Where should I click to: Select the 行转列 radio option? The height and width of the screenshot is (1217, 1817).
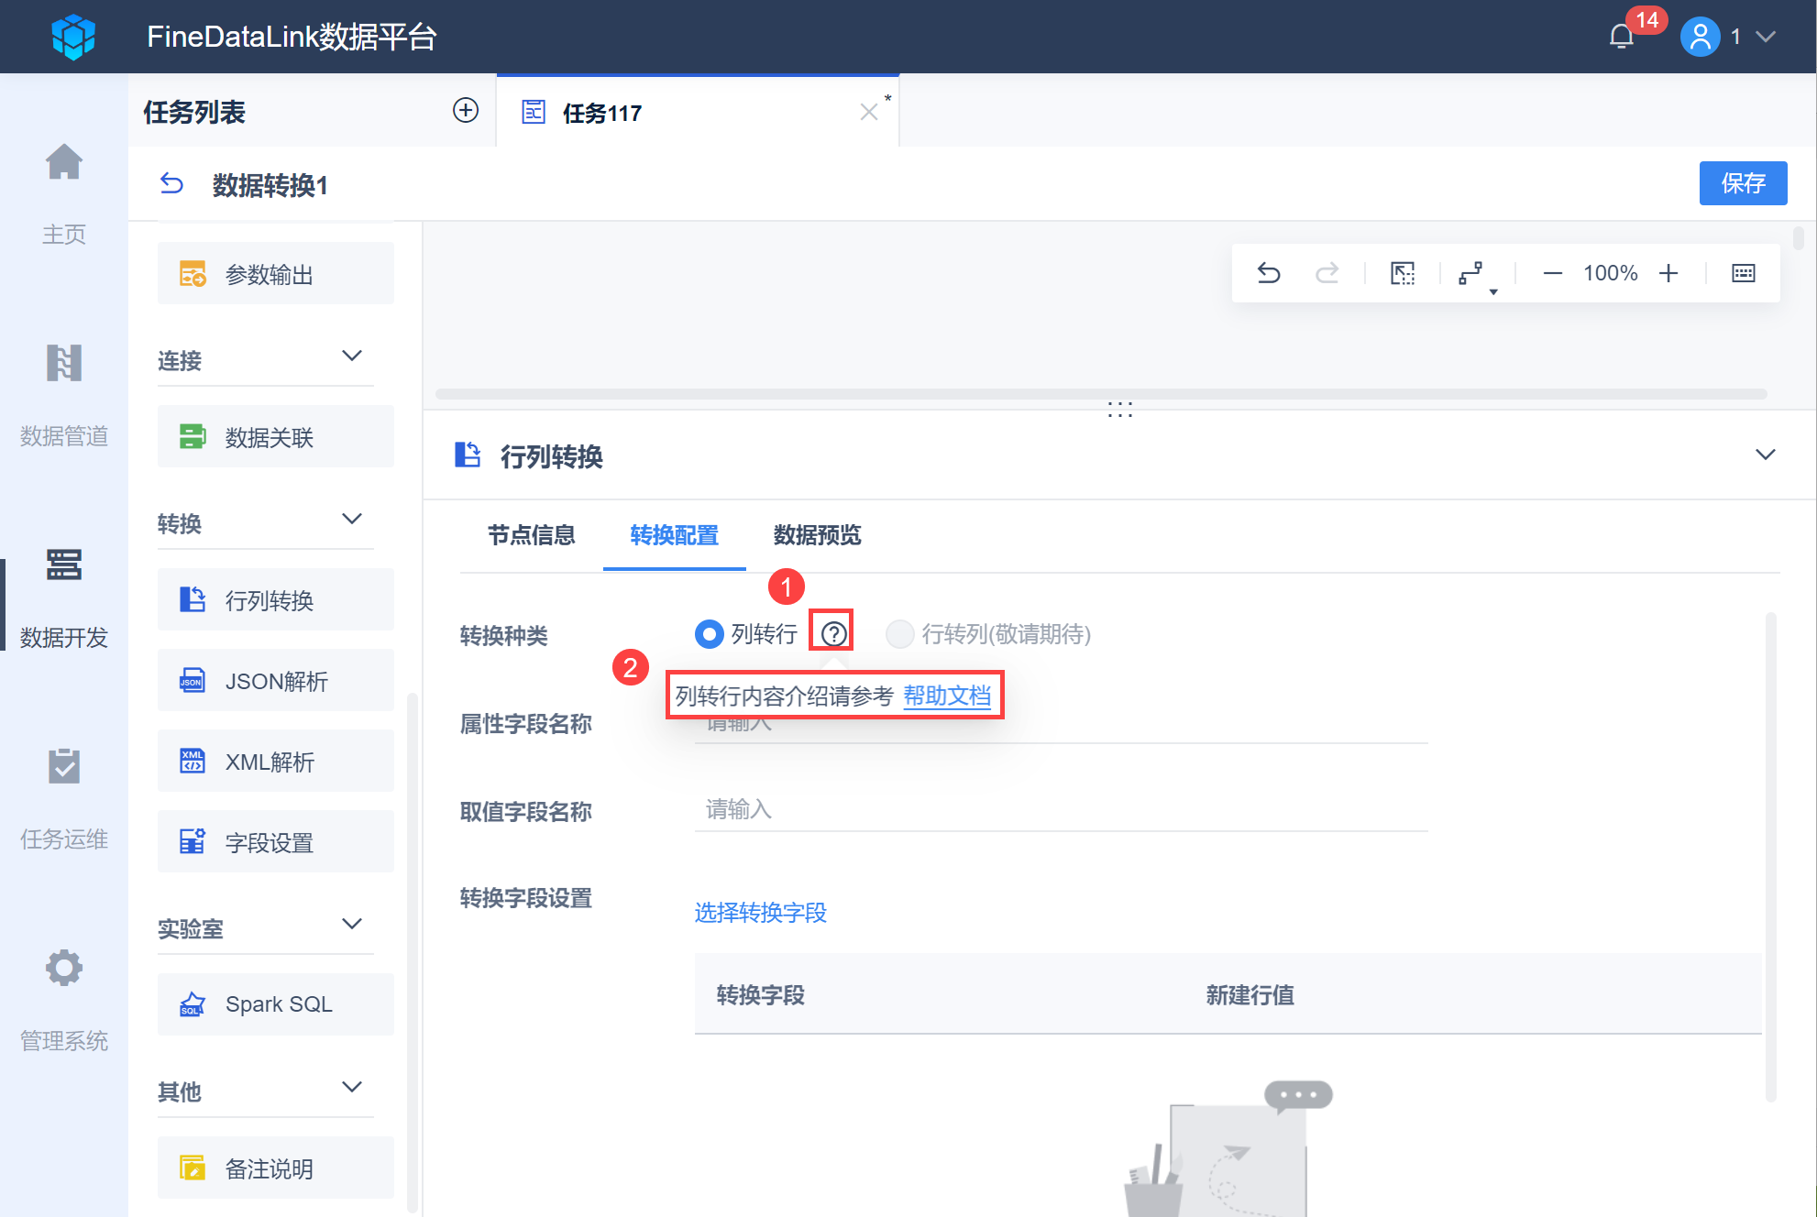click(x=899, y=633)
